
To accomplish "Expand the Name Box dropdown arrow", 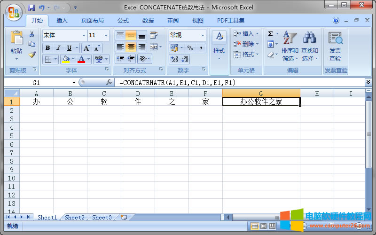I will (x=74, y=83).
